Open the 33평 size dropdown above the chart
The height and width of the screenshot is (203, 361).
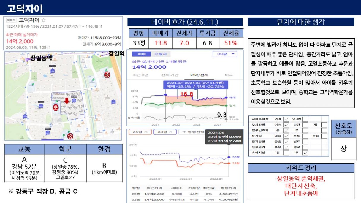225,54
